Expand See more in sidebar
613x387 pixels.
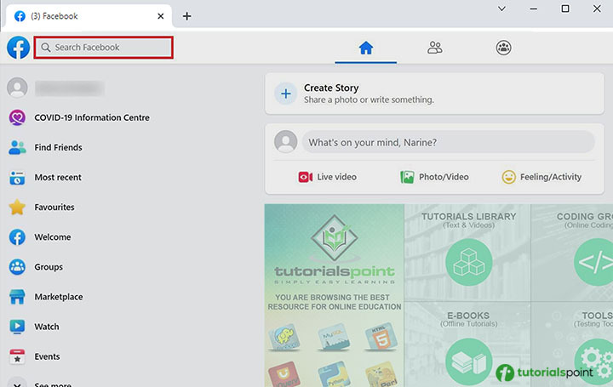click(53, 384)
